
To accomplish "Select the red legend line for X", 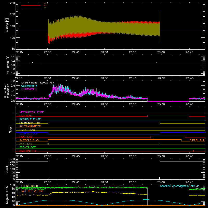I will 31,5.
